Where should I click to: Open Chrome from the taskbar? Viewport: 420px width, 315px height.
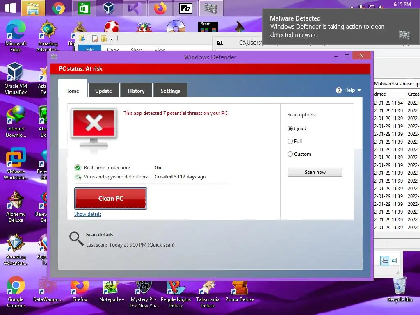(58, 8)
